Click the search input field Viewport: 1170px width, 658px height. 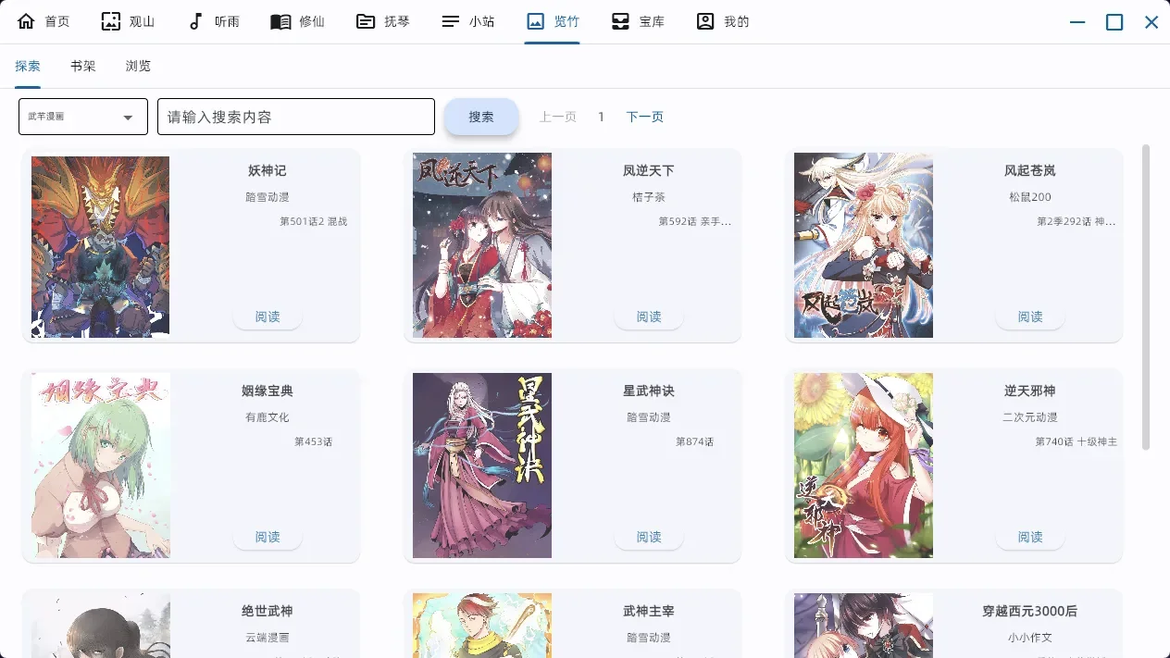click(296, 116)
